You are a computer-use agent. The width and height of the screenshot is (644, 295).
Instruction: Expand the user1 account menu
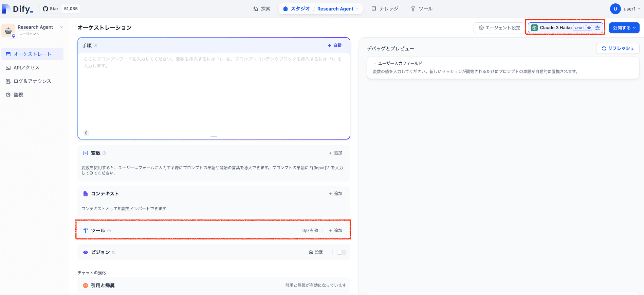(x=631, y=9)
